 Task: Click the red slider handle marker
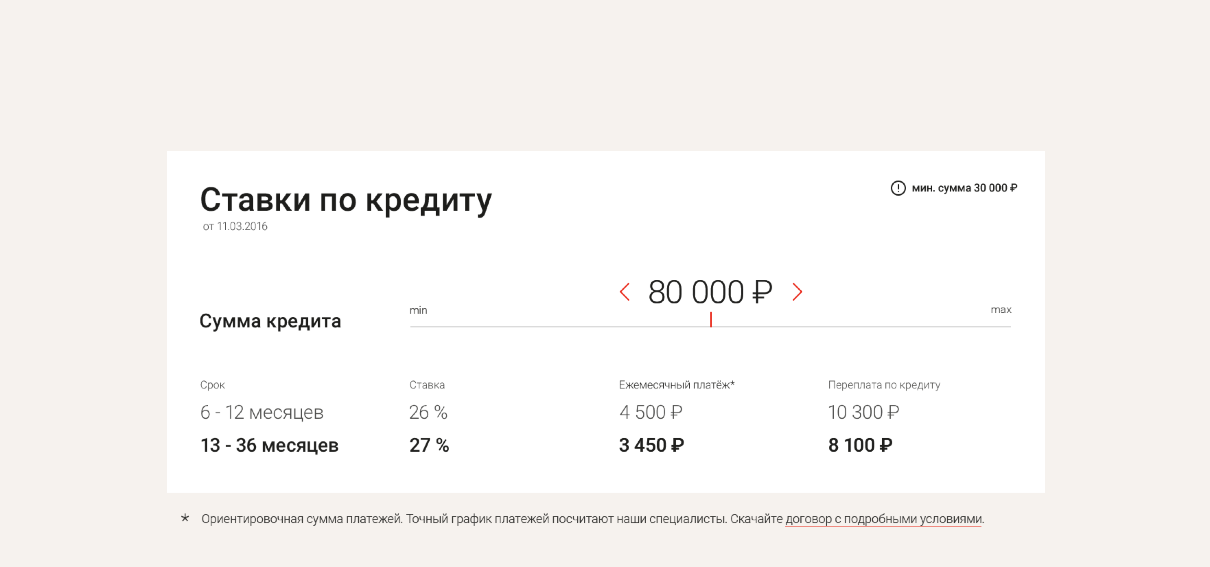click(x=711, y=320)
